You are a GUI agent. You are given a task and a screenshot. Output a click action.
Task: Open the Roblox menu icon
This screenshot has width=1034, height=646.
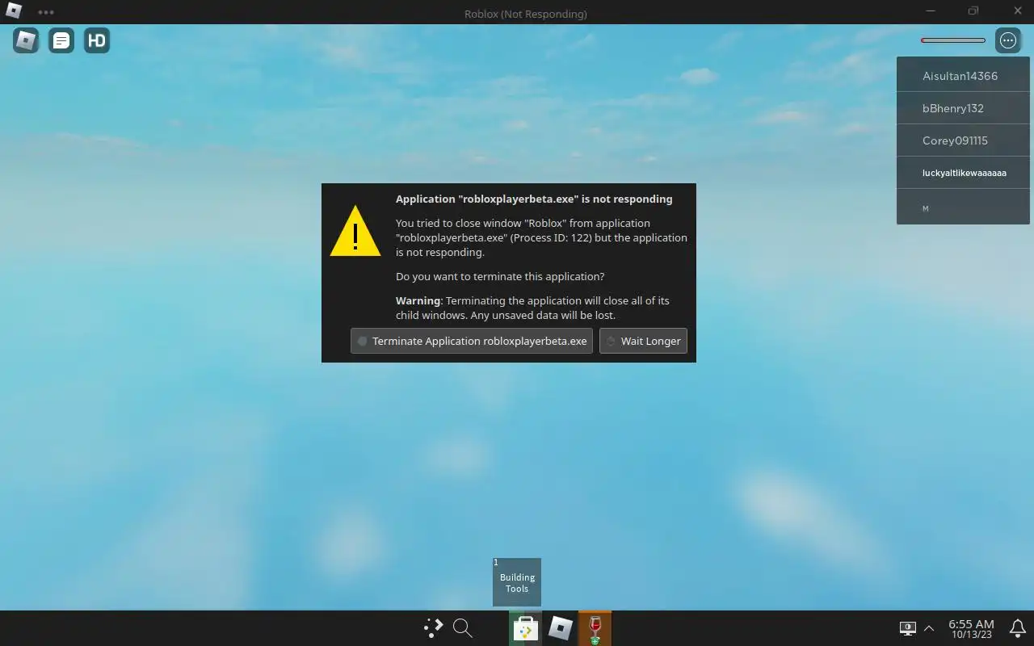point(26,40)
